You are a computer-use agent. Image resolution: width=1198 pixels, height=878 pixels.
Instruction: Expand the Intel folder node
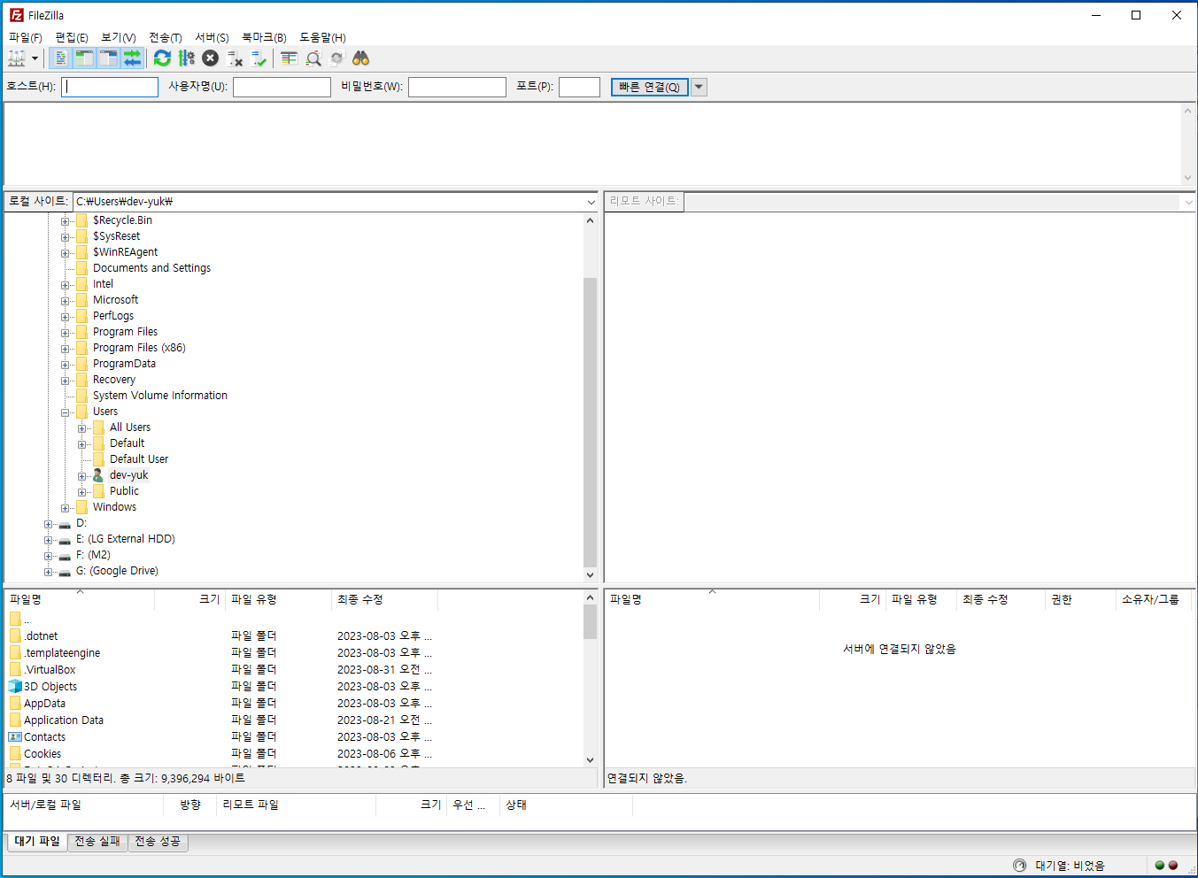pos(65,285)
